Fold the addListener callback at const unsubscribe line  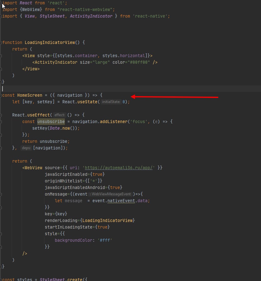[x=1, y=122]
